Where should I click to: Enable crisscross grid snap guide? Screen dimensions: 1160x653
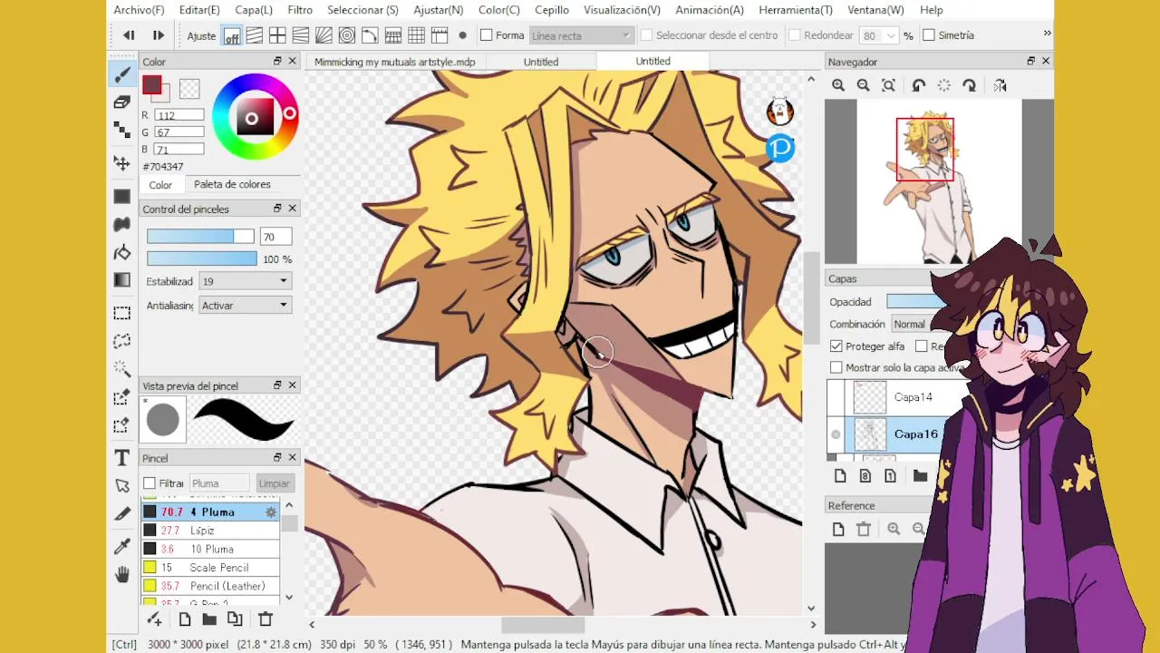[x=277, y=35]
